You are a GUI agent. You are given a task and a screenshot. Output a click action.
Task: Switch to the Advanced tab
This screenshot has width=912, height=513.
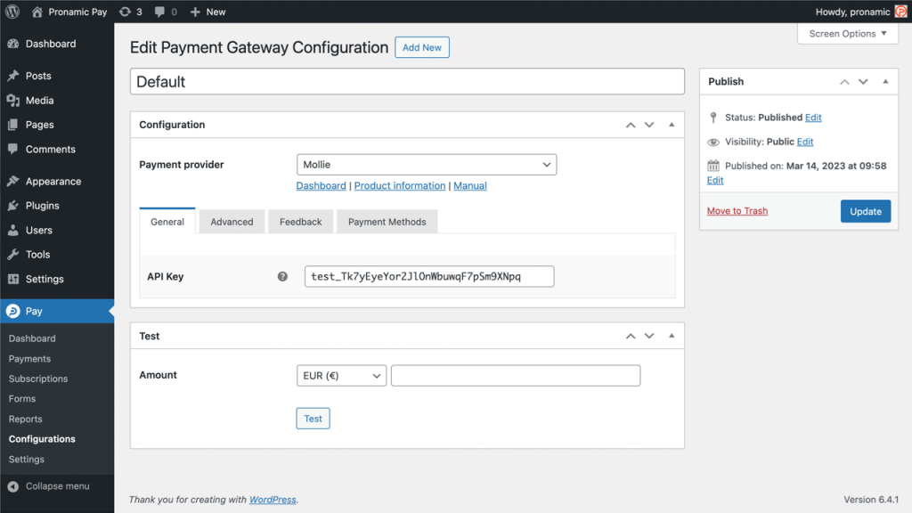pyautogui.click(x=232, y=222)
